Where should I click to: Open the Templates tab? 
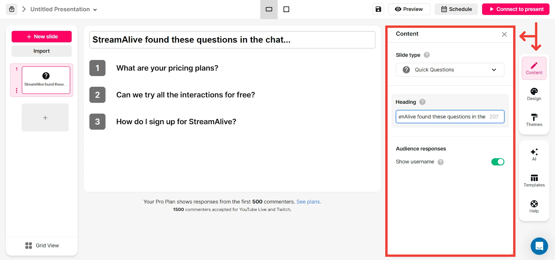pos(534,181)
